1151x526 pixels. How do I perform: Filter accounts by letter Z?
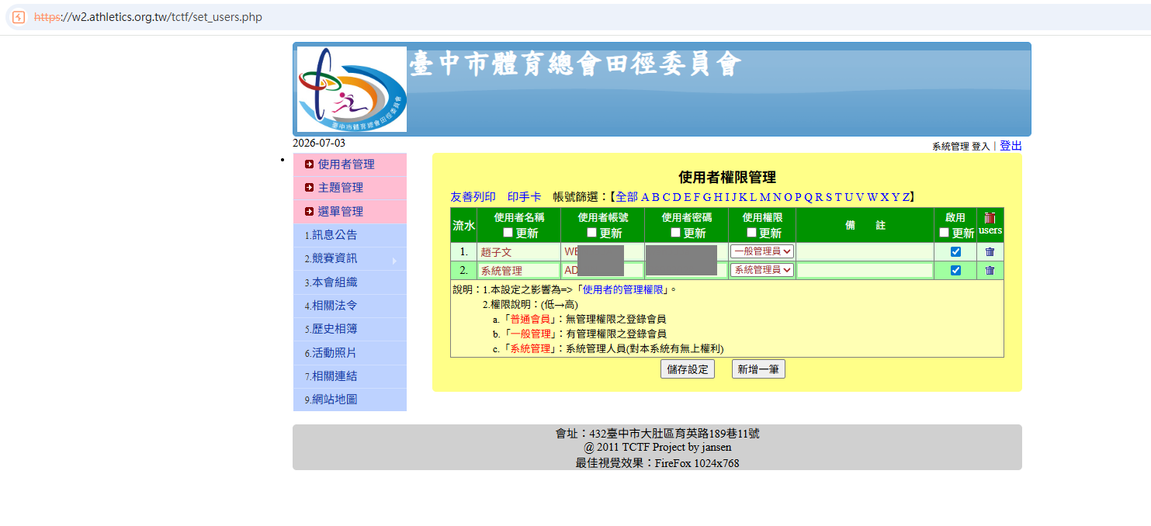[905, 197]
